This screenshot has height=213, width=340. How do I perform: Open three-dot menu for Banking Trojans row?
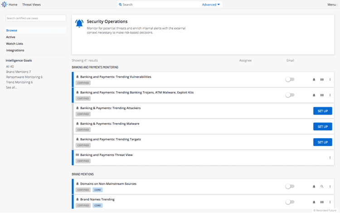click(x=330, y=95)
